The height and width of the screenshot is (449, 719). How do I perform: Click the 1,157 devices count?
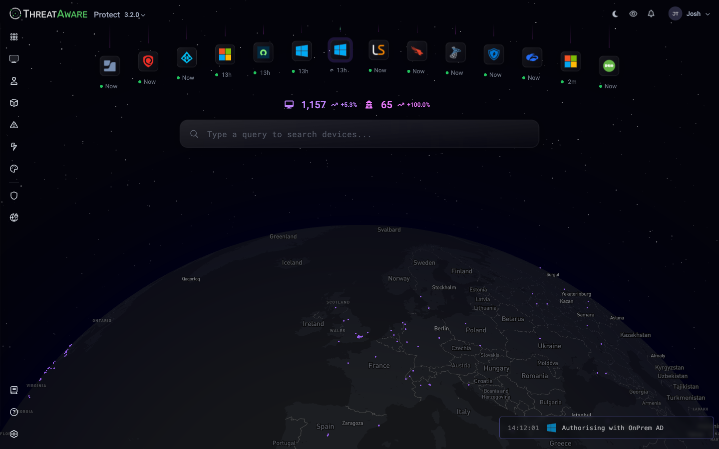[x=314, y=105]
